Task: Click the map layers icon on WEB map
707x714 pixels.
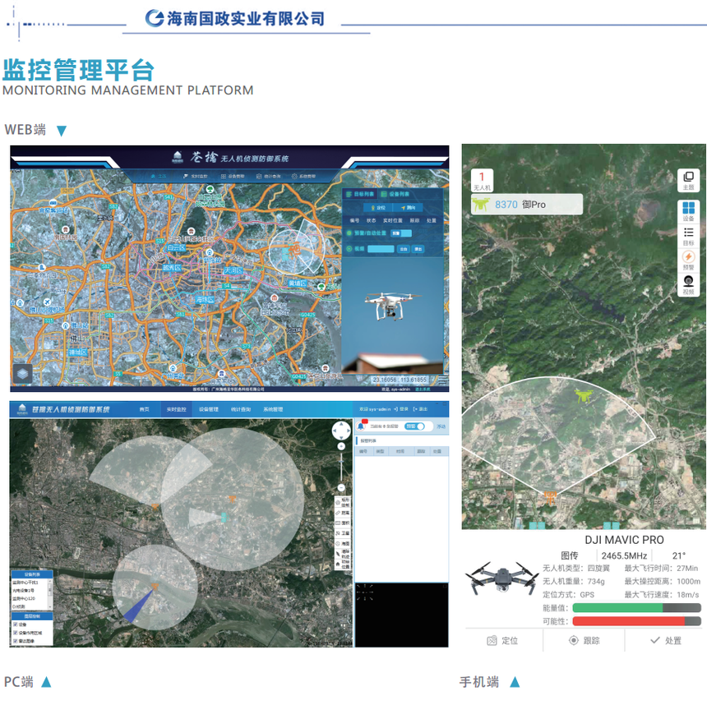Action: pos(23,374)
